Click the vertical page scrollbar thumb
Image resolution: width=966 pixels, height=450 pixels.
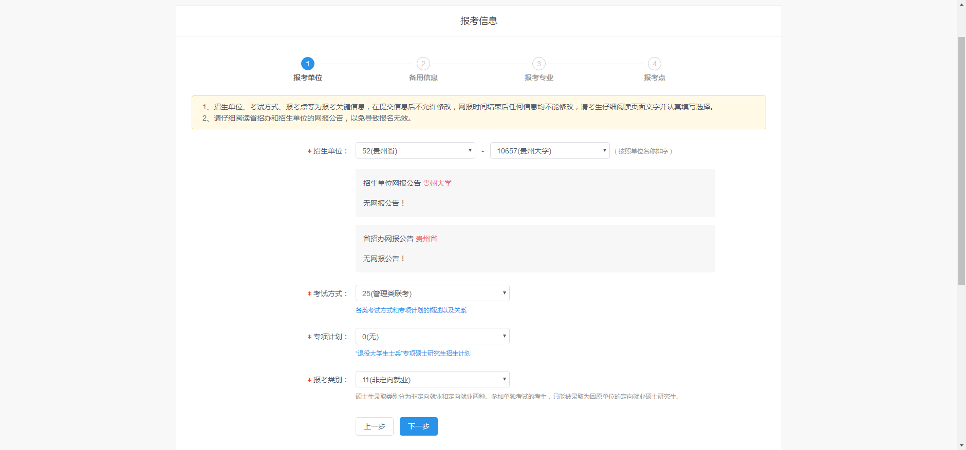pyautogui.click(x=961, y=160)
